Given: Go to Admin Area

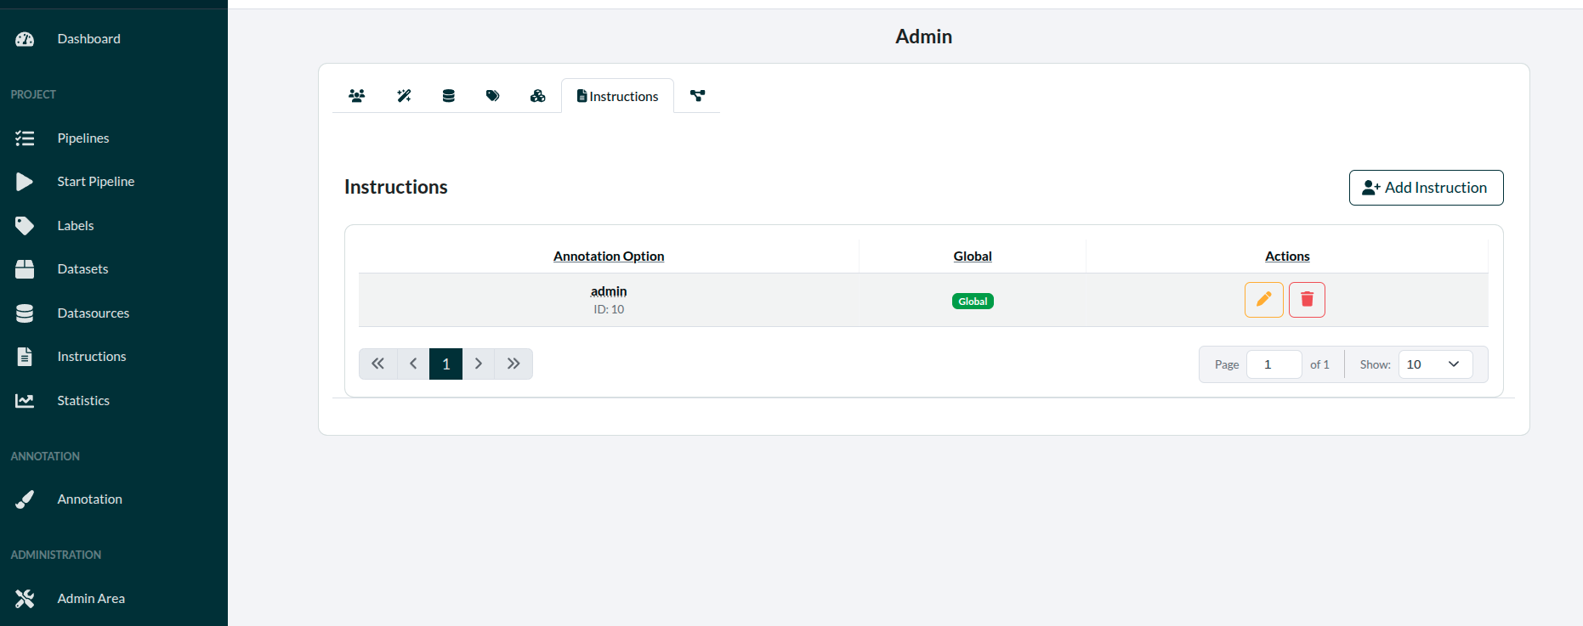Looking at the screenshot, I should (91, 599).
